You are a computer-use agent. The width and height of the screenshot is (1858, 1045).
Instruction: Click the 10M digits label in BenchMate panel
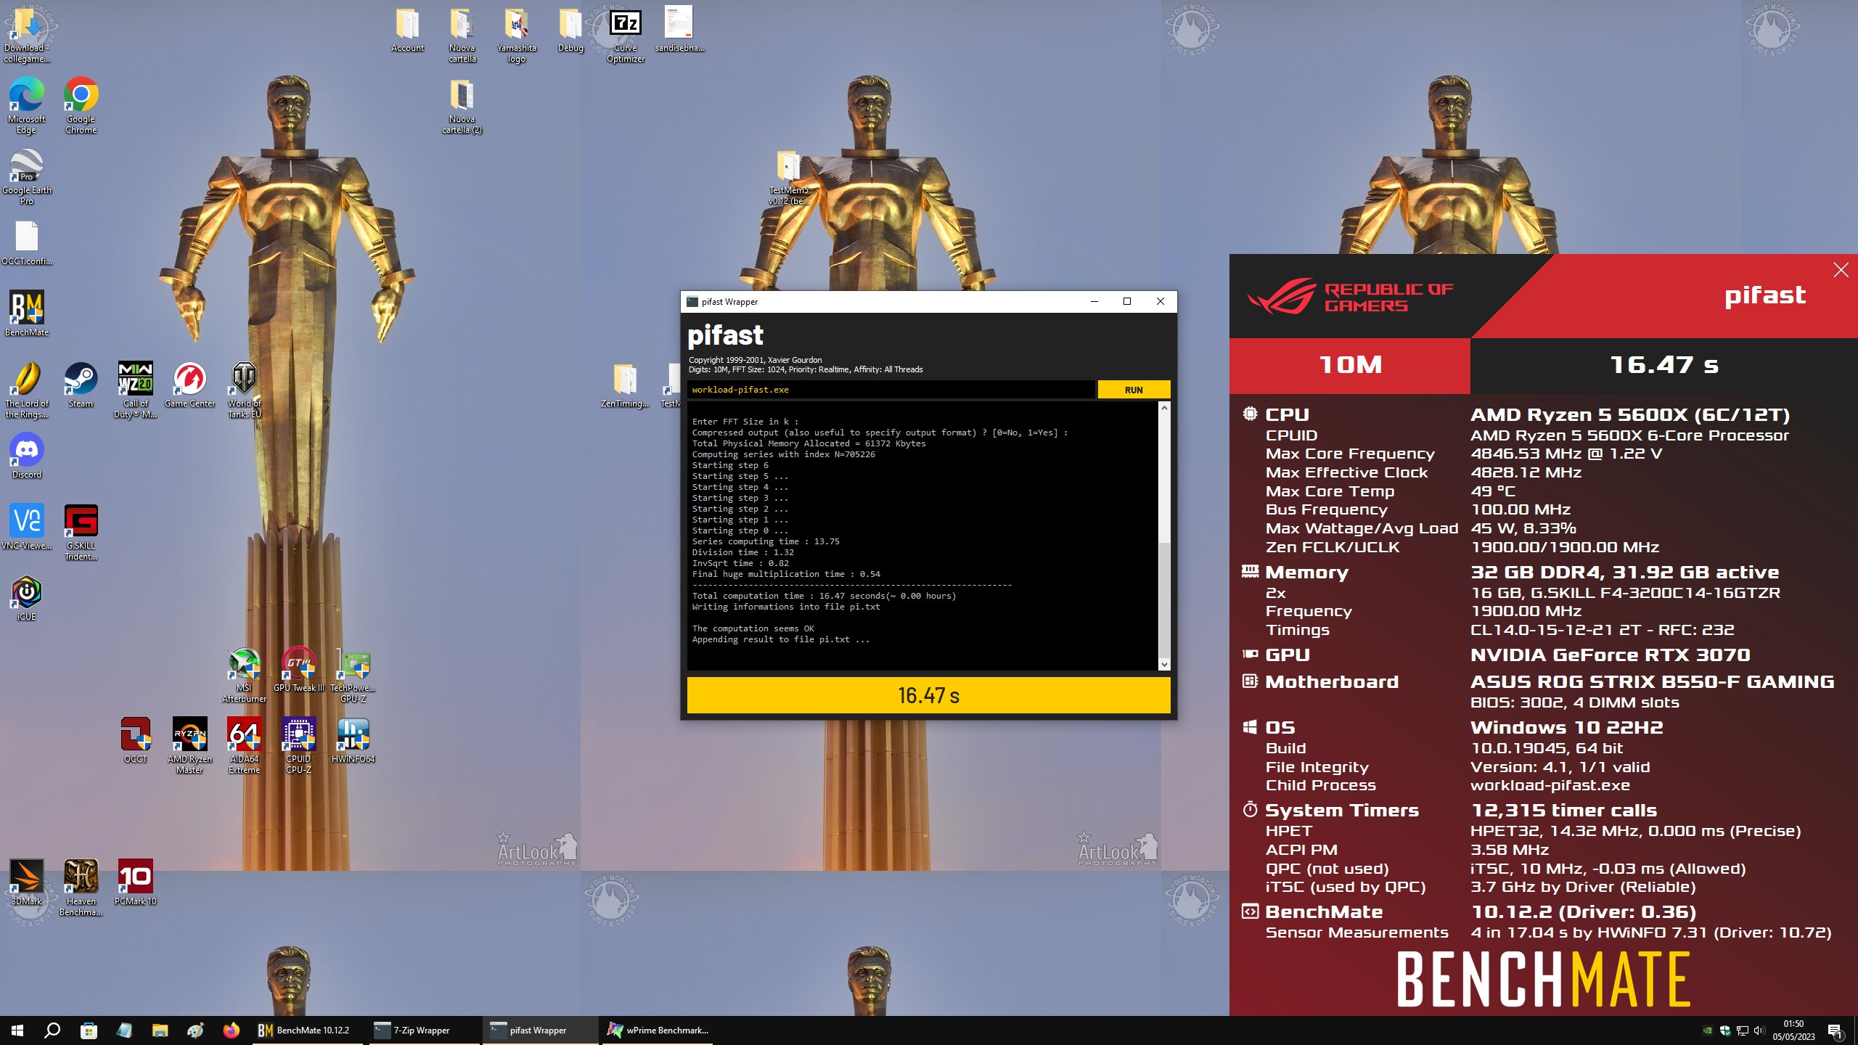(x=1350, y=364)
